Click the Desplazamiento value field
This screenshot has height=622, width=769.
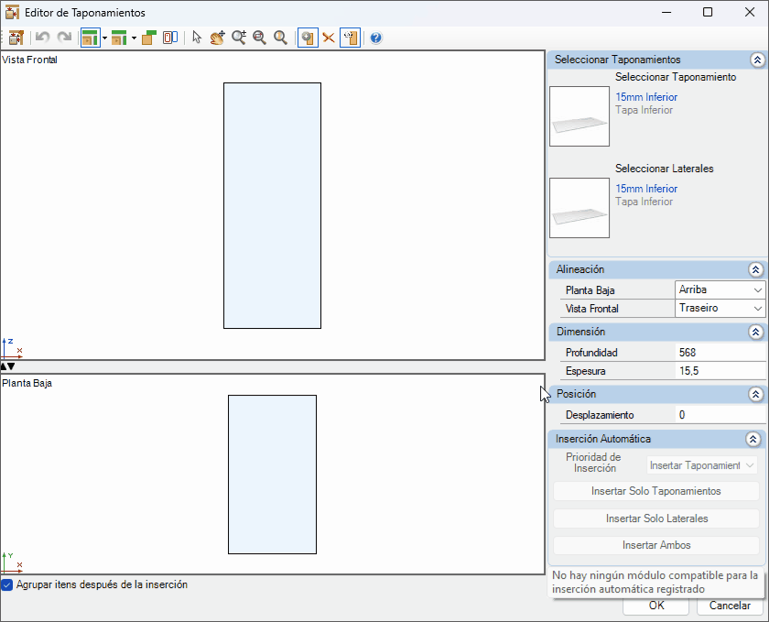tap(720, 415)
